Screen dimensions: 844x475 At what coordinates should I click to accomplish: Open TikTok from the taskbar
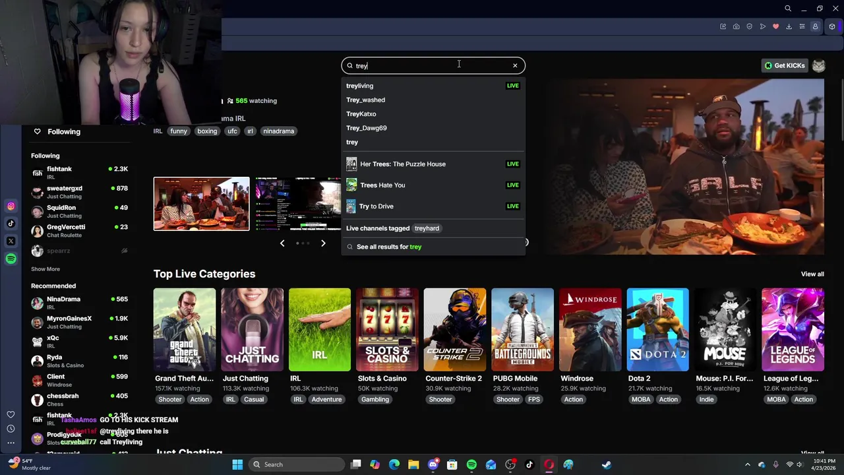pyautogui.click(x=529, y=464)
